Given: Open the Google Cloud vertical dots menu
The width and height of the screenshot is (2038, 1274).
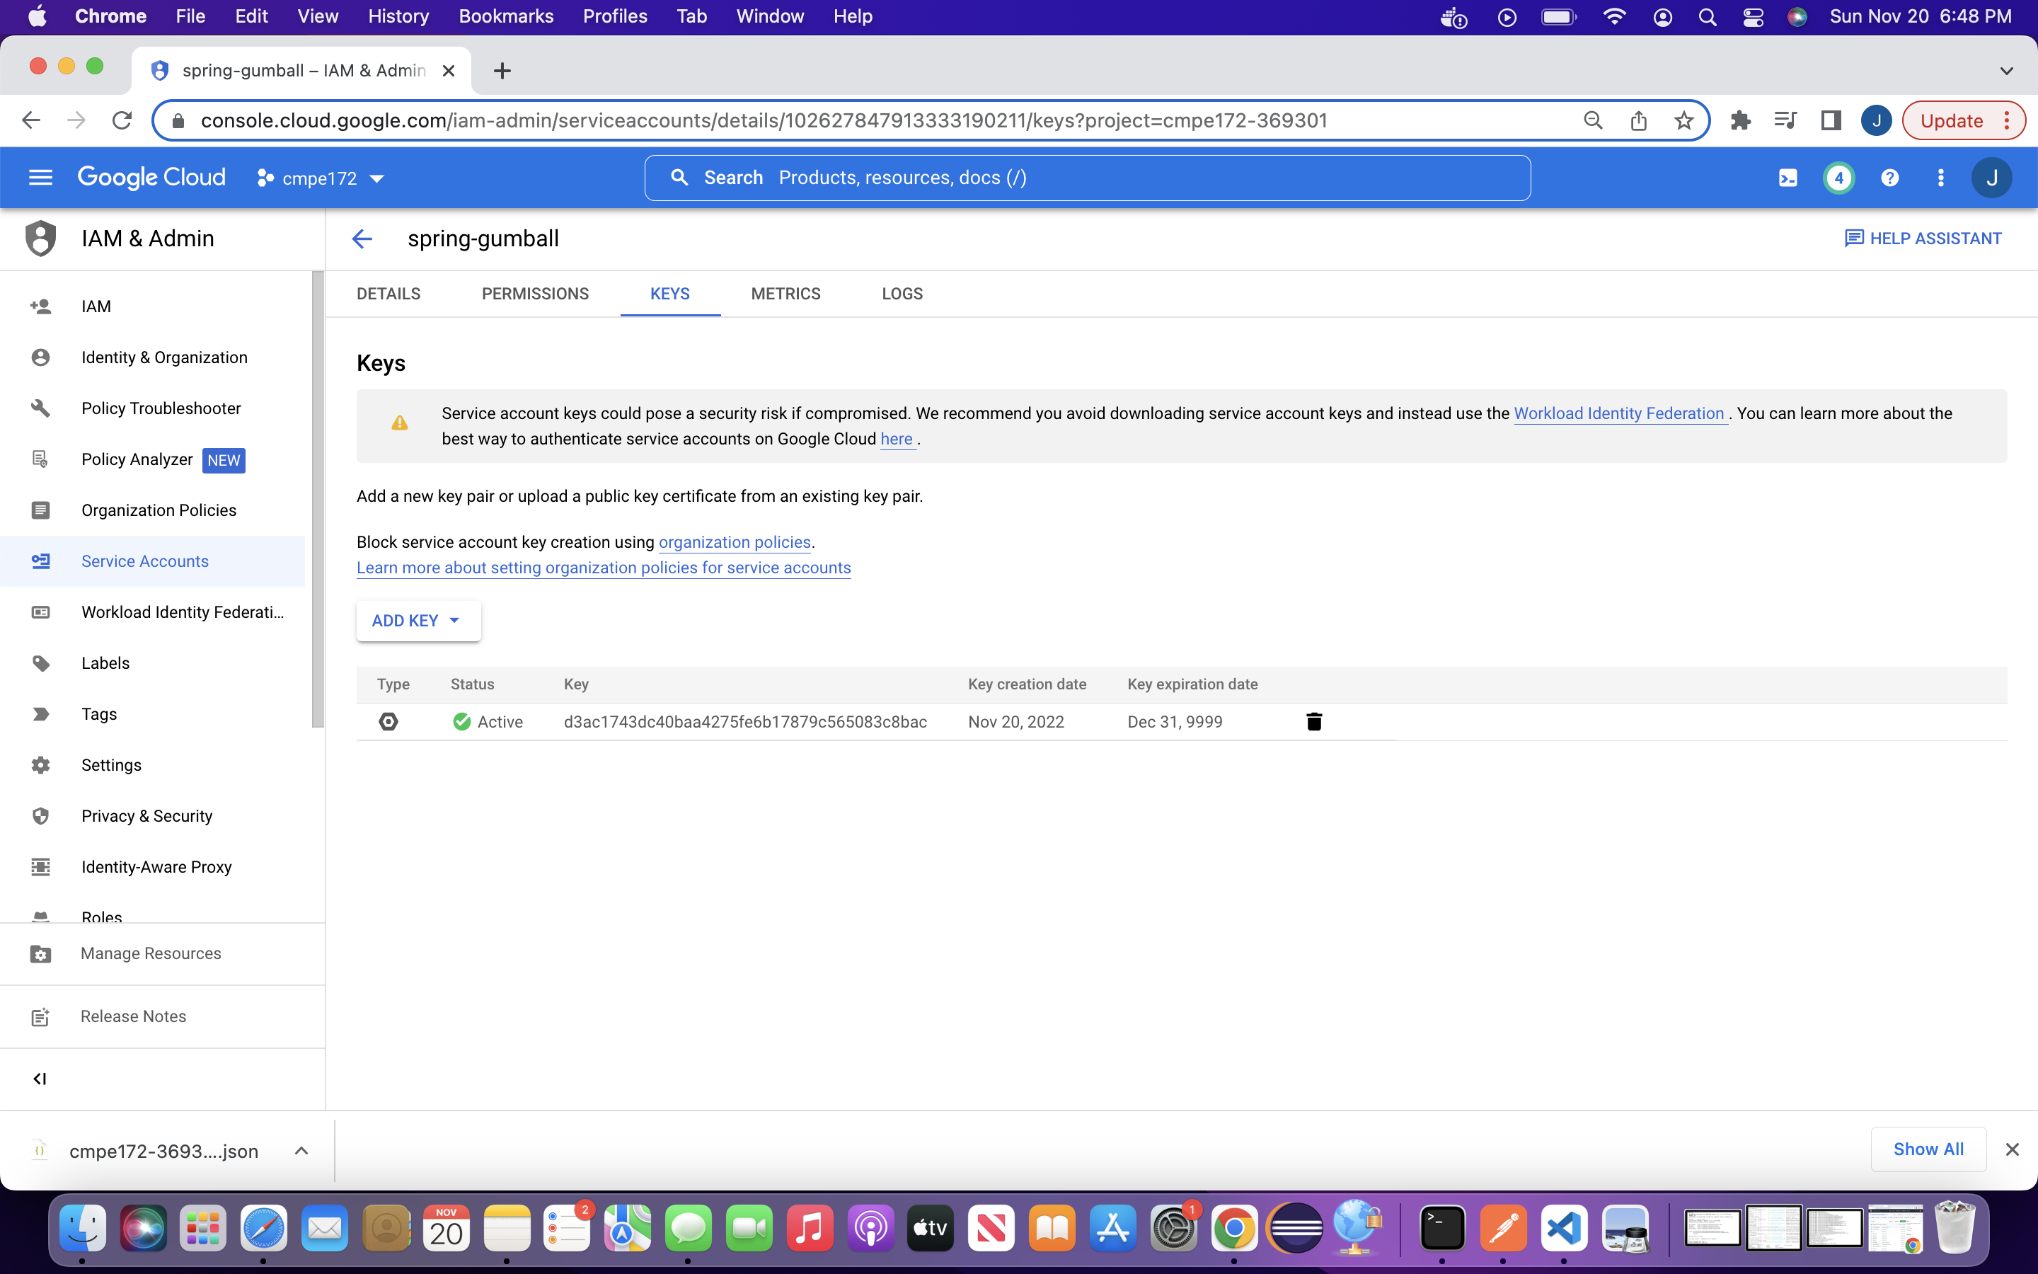Looking at the screenshot, I should pos(1940,178).
